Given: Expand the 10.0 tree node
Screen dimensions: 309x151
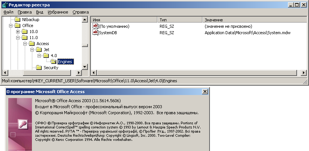Looking at the screenshot, I should (18, 32).
